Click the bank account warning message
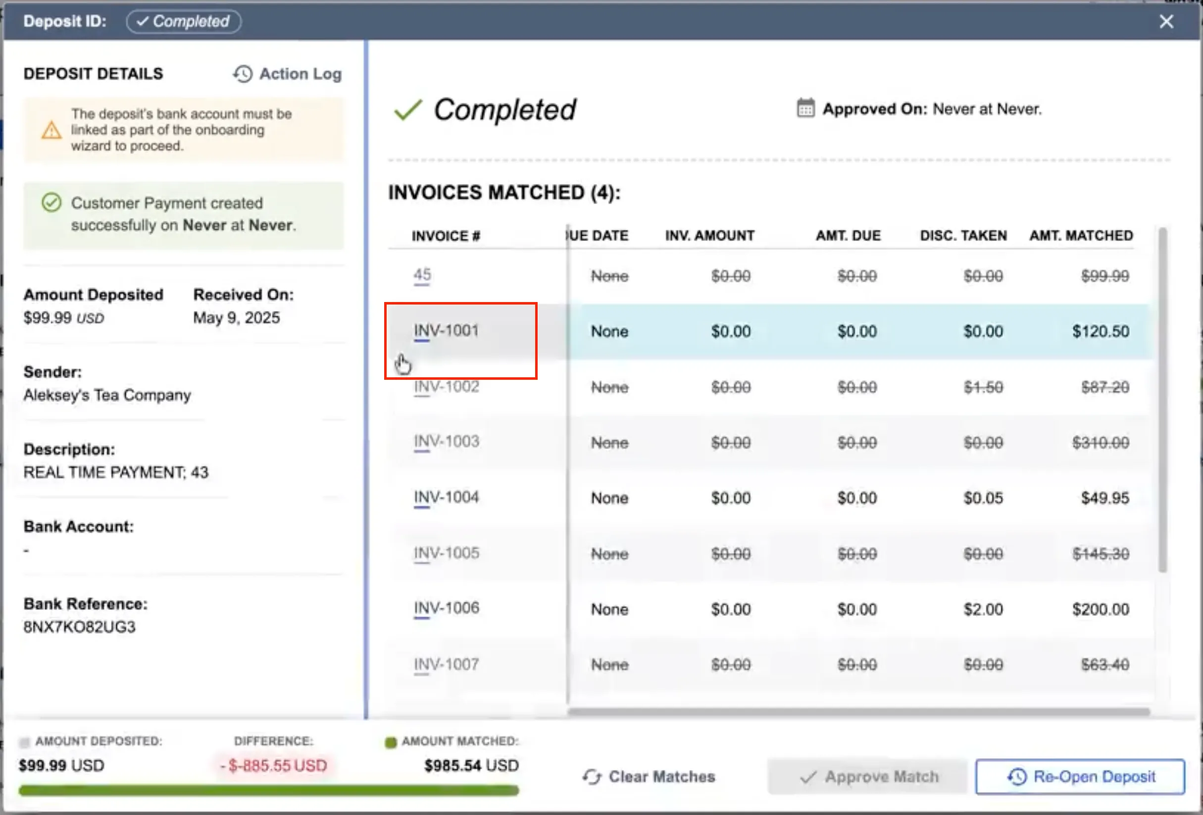Viewport: 1203px width, 815px height. point(183,130)
